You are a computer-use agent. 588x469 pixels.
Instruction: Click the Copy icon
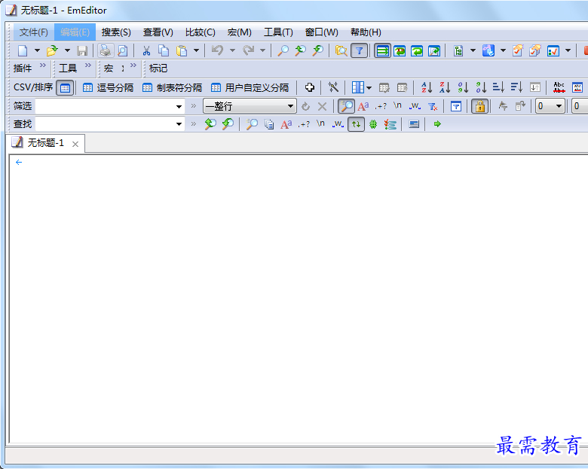[164, 50]
